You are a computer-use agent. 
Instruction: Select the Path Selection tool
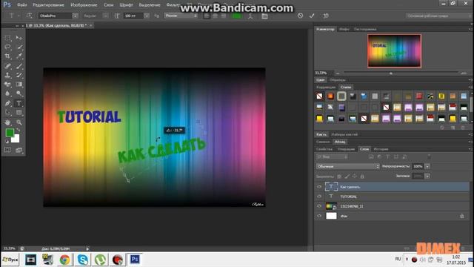[7, 113]
